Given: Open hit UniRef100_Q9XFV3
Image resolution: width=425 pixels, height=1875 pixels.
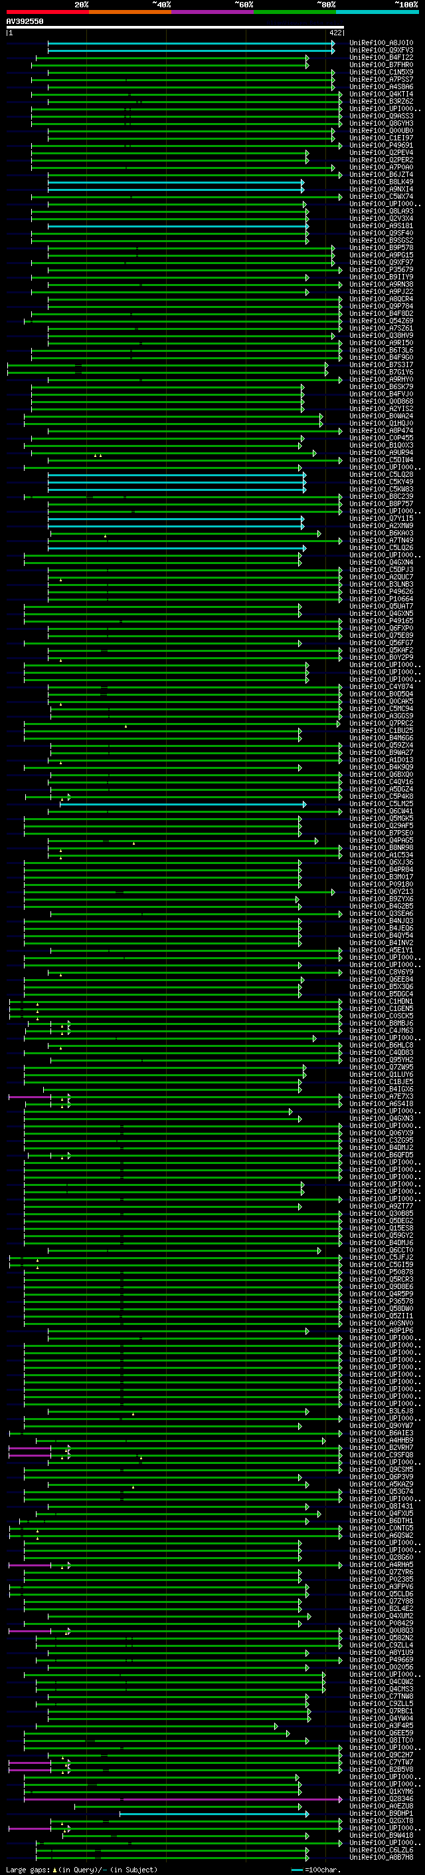Looking at the screenshot, I should (x=381, y=51).
